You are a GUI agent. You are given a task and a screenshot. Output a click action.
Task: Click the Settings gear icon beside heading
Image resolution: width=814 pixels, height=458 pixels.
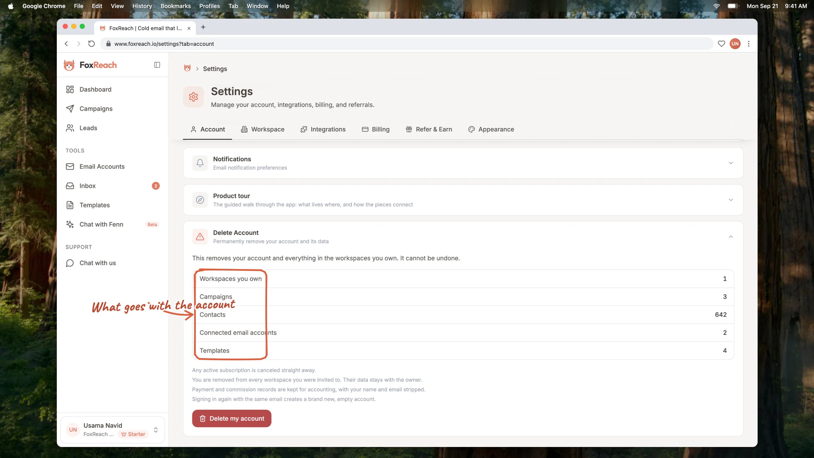click(x=193, y=97)
